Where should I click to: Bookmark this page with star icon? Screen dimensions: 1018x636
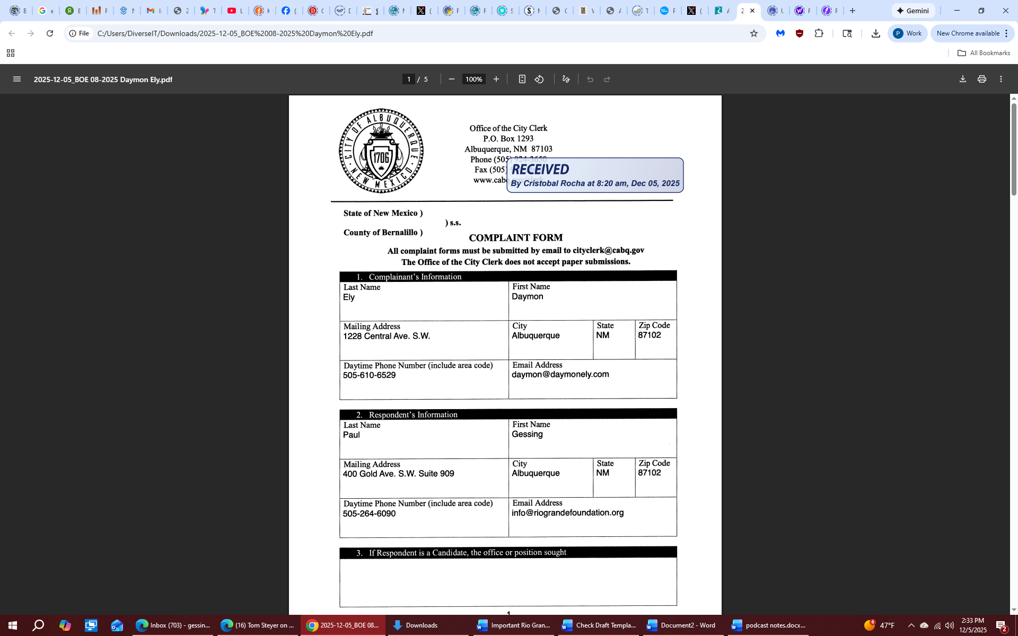tap(754, 33)
